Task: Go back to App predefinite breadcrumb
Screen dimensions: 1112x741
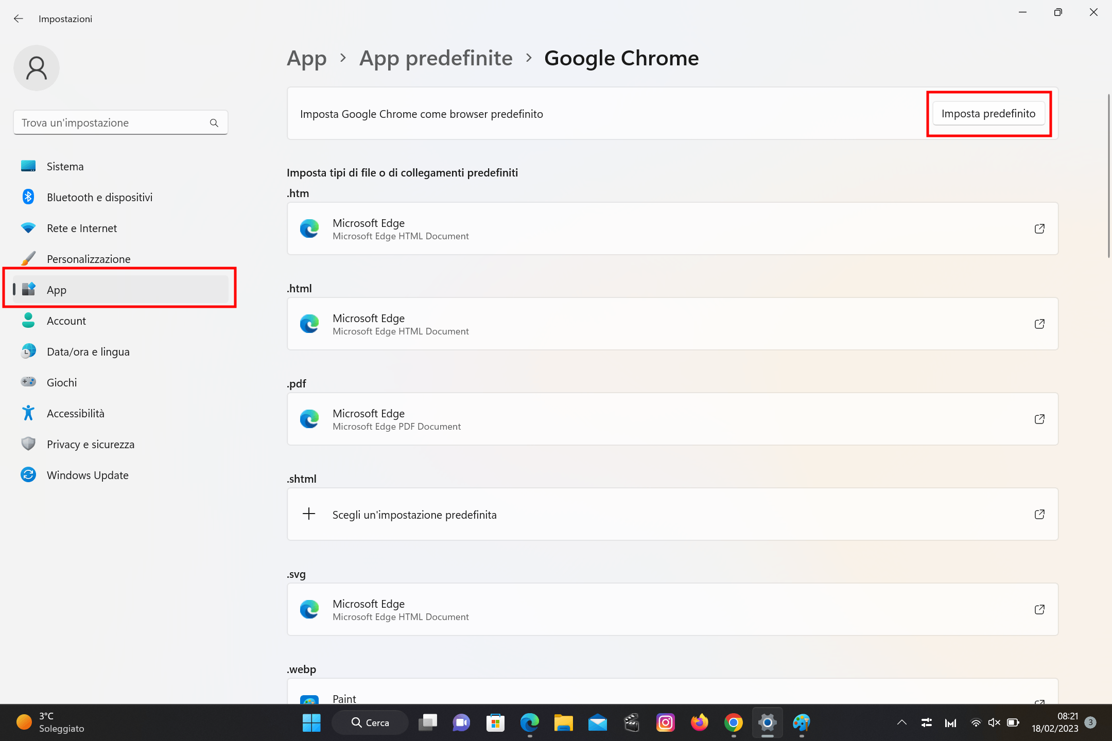Action: tap(436, 58)
